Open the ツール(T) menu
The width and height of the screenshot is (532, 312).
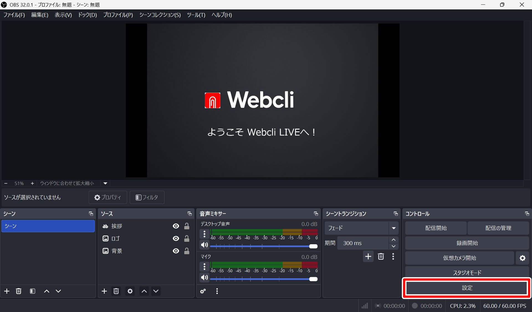[196, 15]
